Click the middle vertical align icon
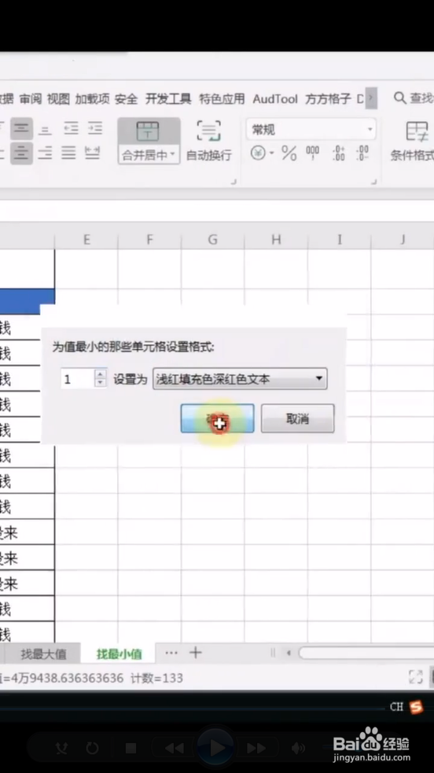Image resolution: width=434 pixels, height=773 pixels. [x=22, y=129]
